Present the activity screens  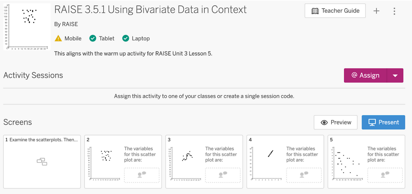coord(383,122)
